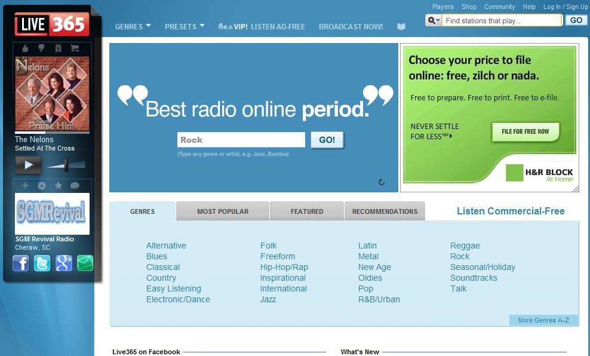Click the song progress bar under album art
590x356 pixels.
[x=53, y=133]
